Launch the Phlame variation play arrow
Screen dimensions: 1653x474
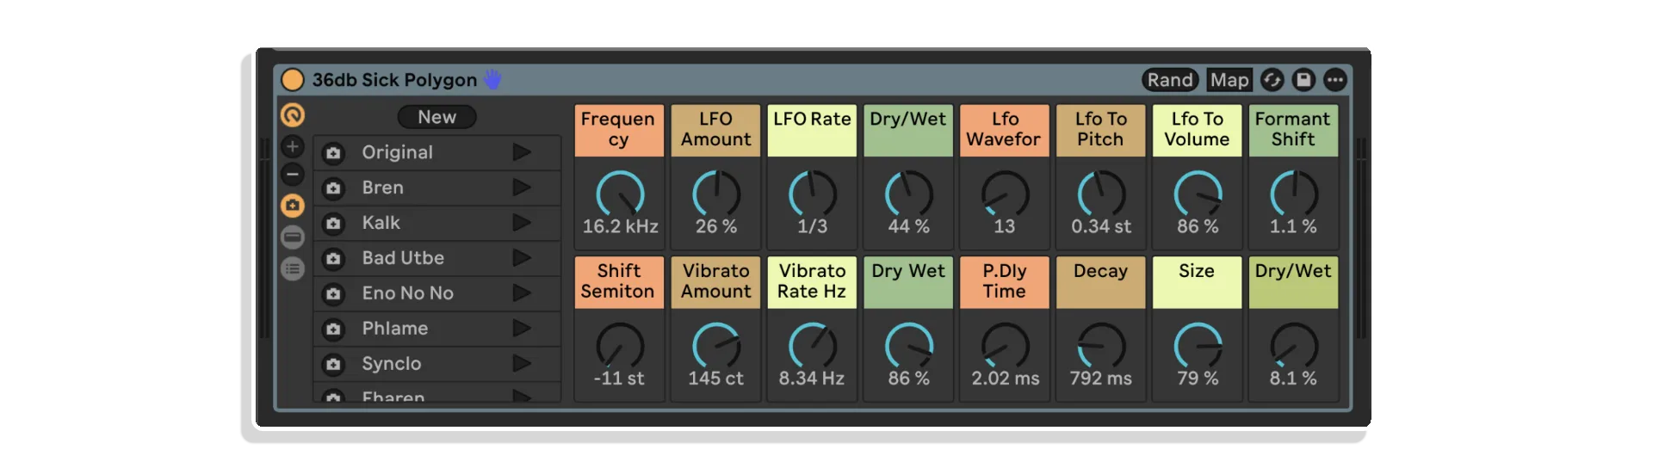pos(522,329)
